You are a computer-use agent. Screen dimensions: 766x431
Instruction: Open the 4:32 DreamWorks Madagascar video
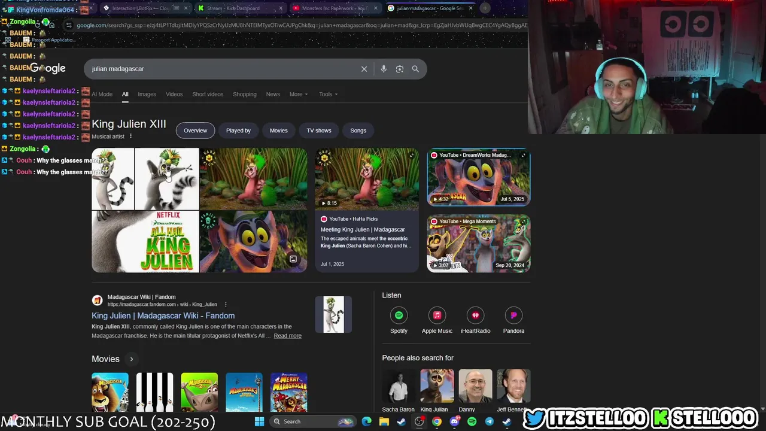click(x=479, y=177)
